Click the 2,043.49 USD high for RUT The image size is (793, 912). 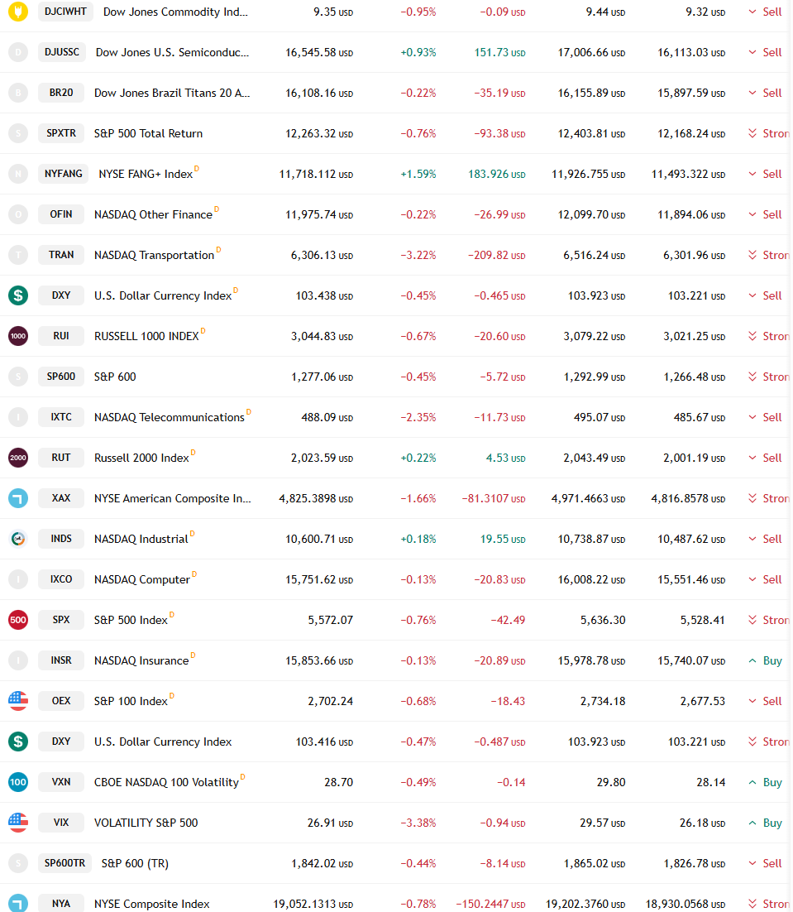[594, 458]
